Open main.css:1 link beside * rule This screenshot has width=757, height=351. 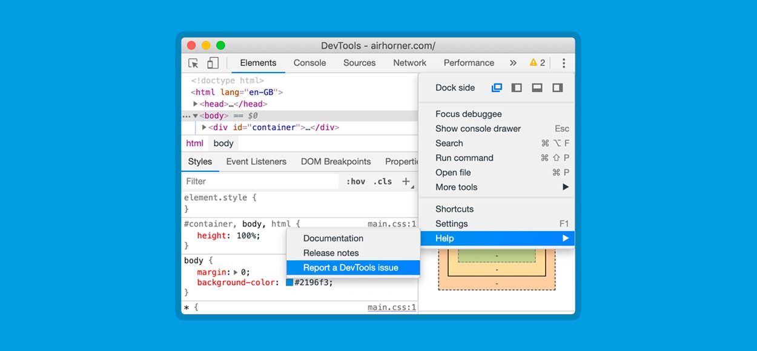pos(392,307)
